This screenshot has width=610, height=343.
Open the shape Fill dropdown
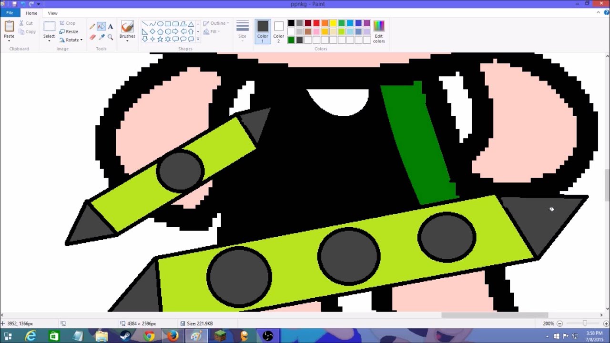click(x=211, y=31)
